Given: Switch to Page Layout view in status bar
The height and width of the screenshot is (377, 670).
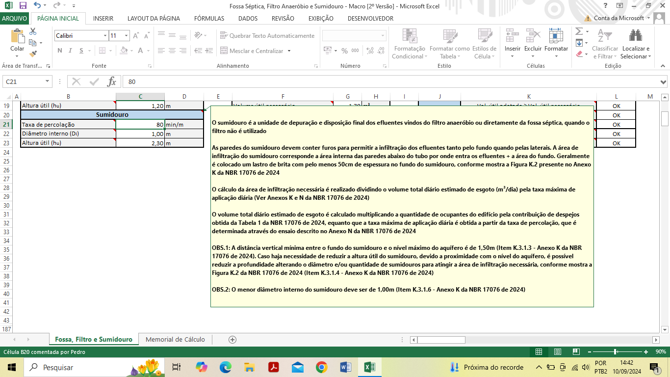Looking at the screenshot, I should coord(558,352).
